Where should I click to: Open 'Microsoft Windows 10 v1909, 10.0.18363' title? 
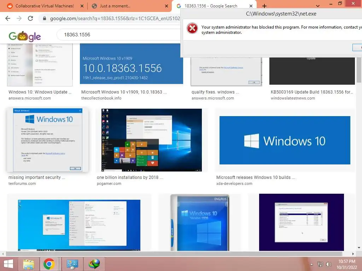coord(124,92)
